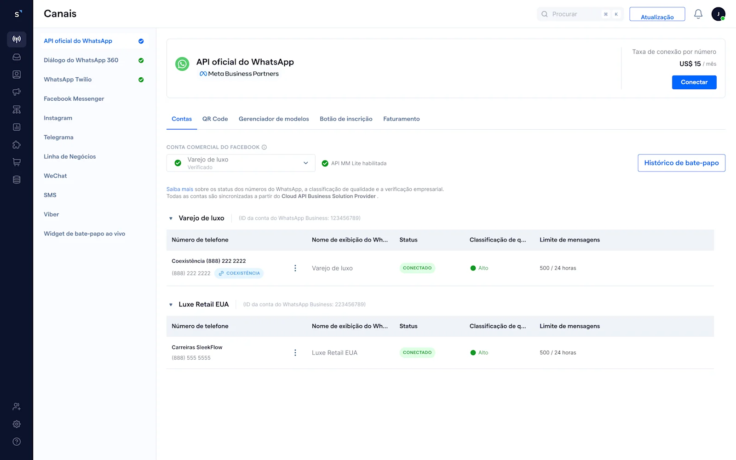Open the three-dot menu for Coexistência (888) 222 2222
Screen dimensions: 736x460
click(295, 268)
